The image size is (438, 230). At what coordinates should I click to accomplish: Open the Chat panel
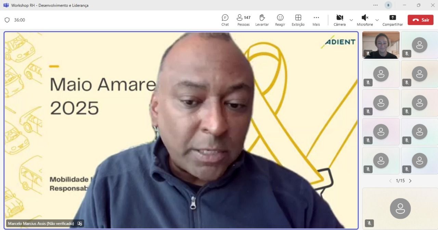[225, 20]
